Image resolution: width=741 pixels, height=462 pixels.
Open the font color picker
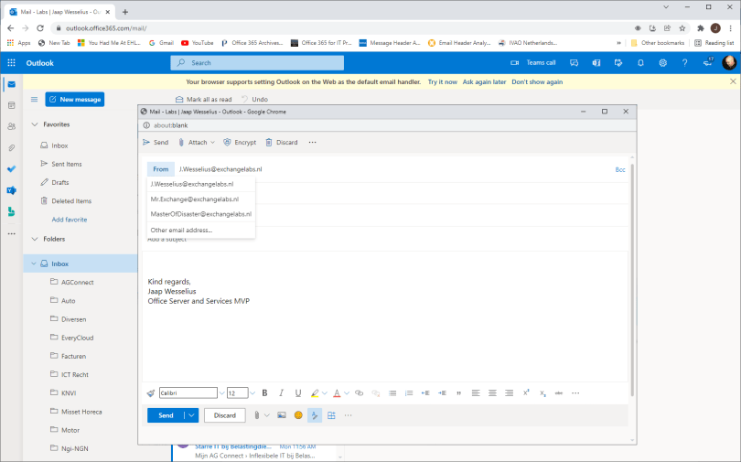click(x=337, y=392)
